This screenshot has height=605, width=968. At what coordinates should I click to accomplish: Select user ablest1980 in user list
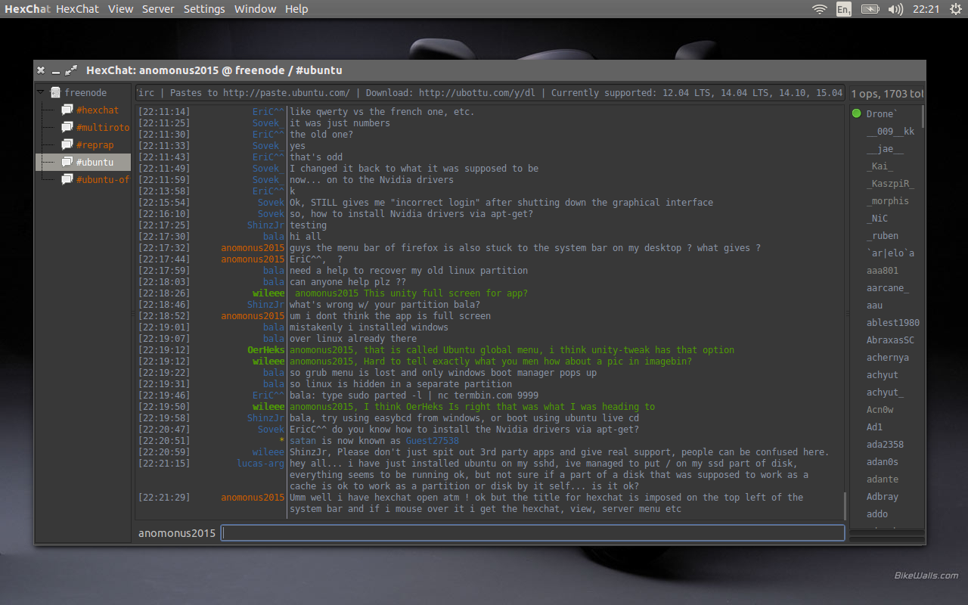[892, 323]
